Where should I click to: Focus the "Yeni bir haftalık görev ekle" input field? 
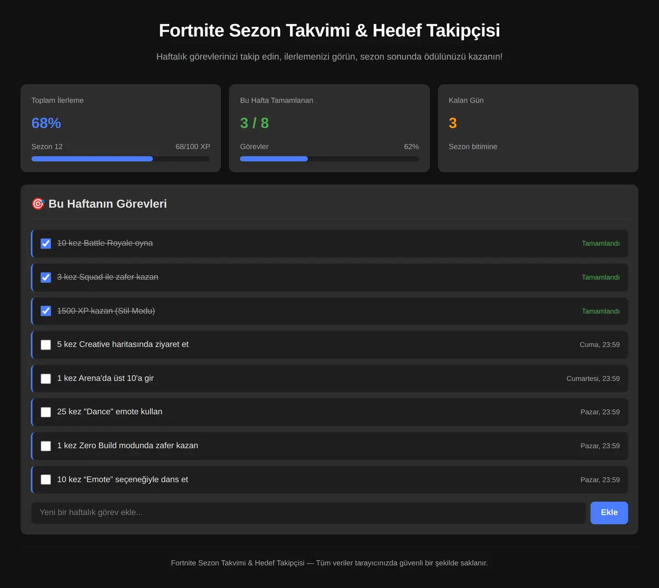coord(309,513)
